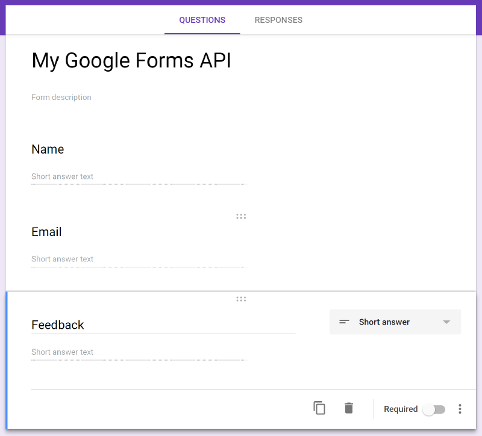The height and width of the screenshot is (436, 482).
Task: Open the Responses tab
Action: pos(278,20)
